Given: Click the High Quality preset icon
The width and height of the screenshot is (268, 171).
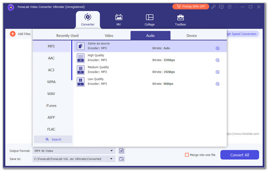Looking at the screenshot, I should (80, 58).
